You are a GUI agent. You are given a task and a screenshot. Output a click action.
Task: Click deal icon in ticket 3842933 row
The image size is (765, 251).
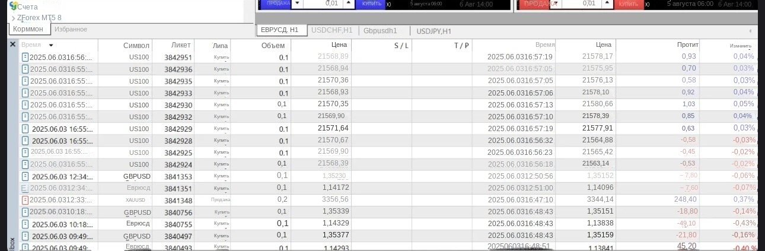tap(25, 93)
